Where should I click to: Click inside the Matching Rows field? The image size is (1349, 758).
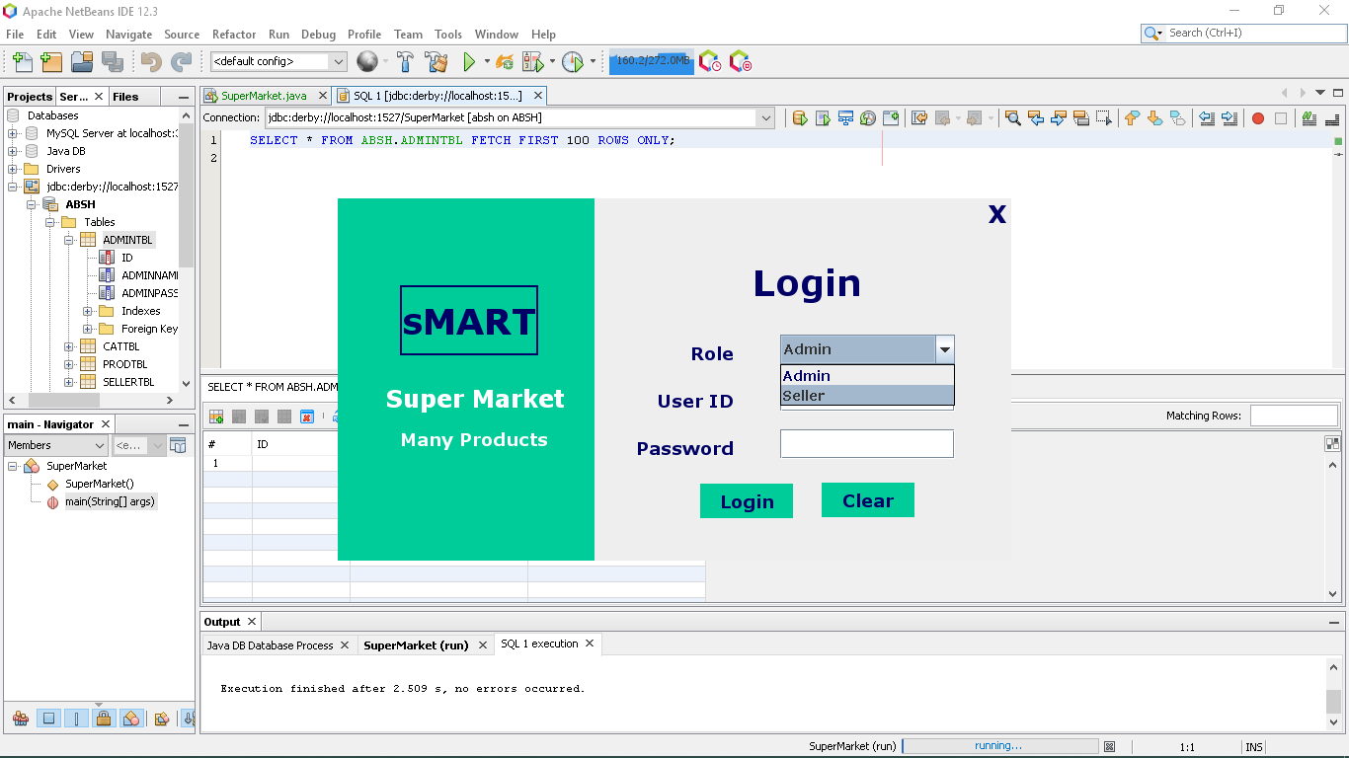[x=1294, y=415]
